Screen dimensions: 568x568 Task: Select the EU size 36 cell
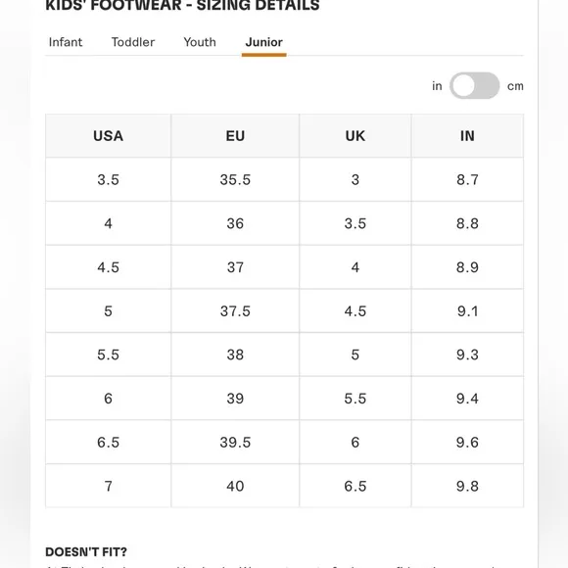click(x=235, y=223)
